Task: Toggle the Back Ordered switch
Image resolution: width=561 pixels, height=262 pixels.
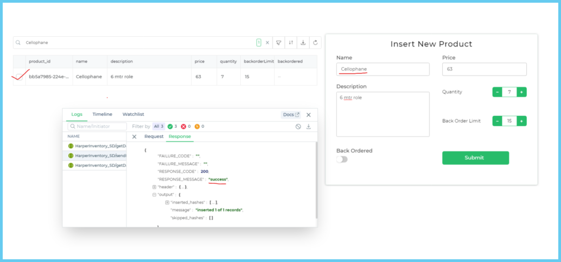Action: 342,159
